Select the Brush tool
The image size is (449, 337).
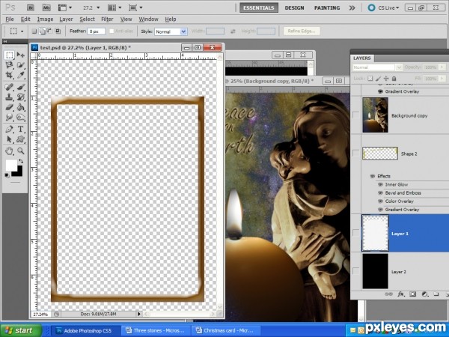21,87
